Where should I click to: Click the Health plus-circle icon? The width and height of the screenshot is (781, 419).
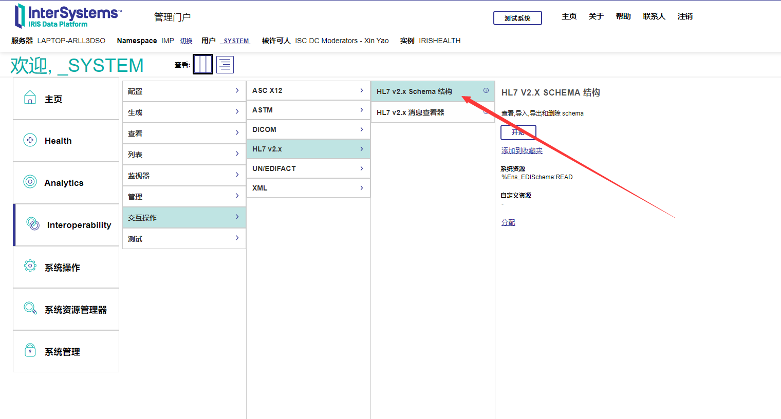tap(30, 140)
